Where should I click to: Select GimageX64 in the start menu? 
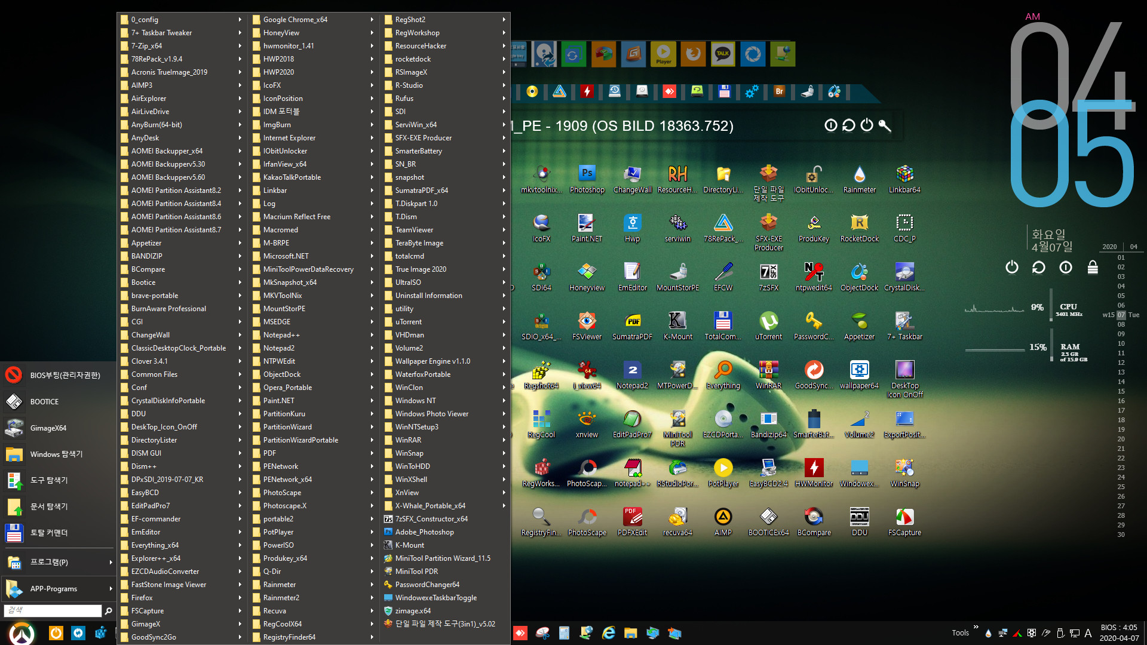point(58,428)
